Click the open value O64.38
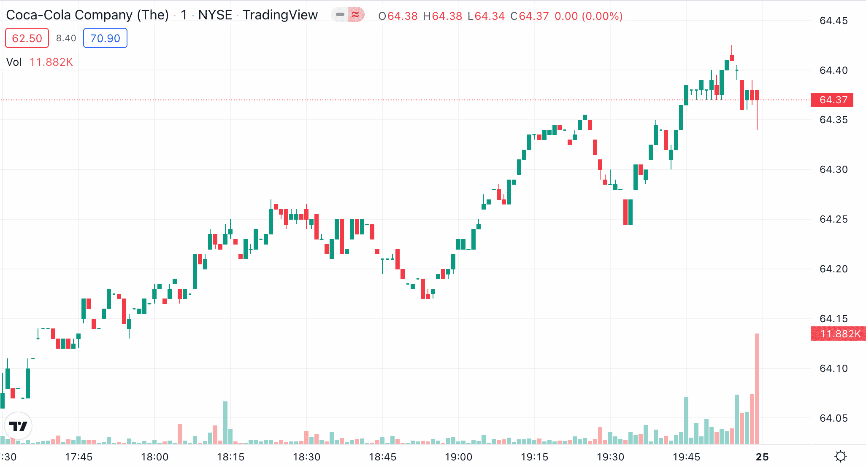The width and height of the screenshot is (866, 468). point(398,16)
